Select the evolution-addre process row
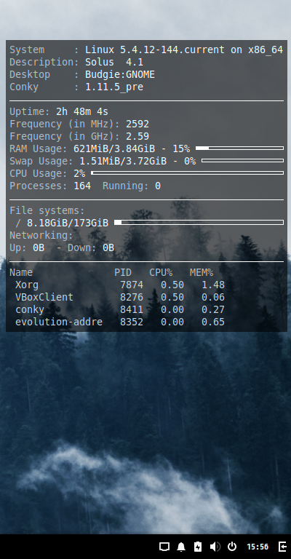 (120, 322)
